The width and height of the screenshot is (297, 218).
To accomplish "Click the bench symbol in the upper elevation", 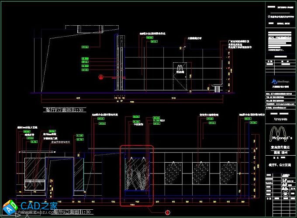I will (217, 85).
